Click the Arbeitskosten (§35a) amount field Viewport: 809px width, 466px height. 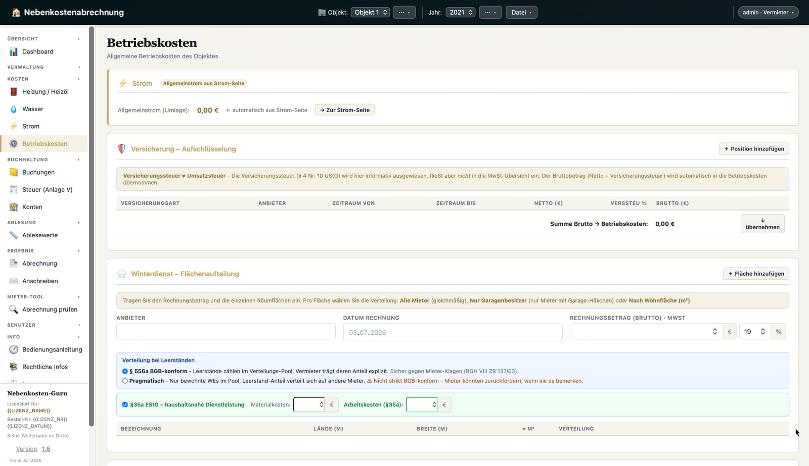[x=422, y=404]
